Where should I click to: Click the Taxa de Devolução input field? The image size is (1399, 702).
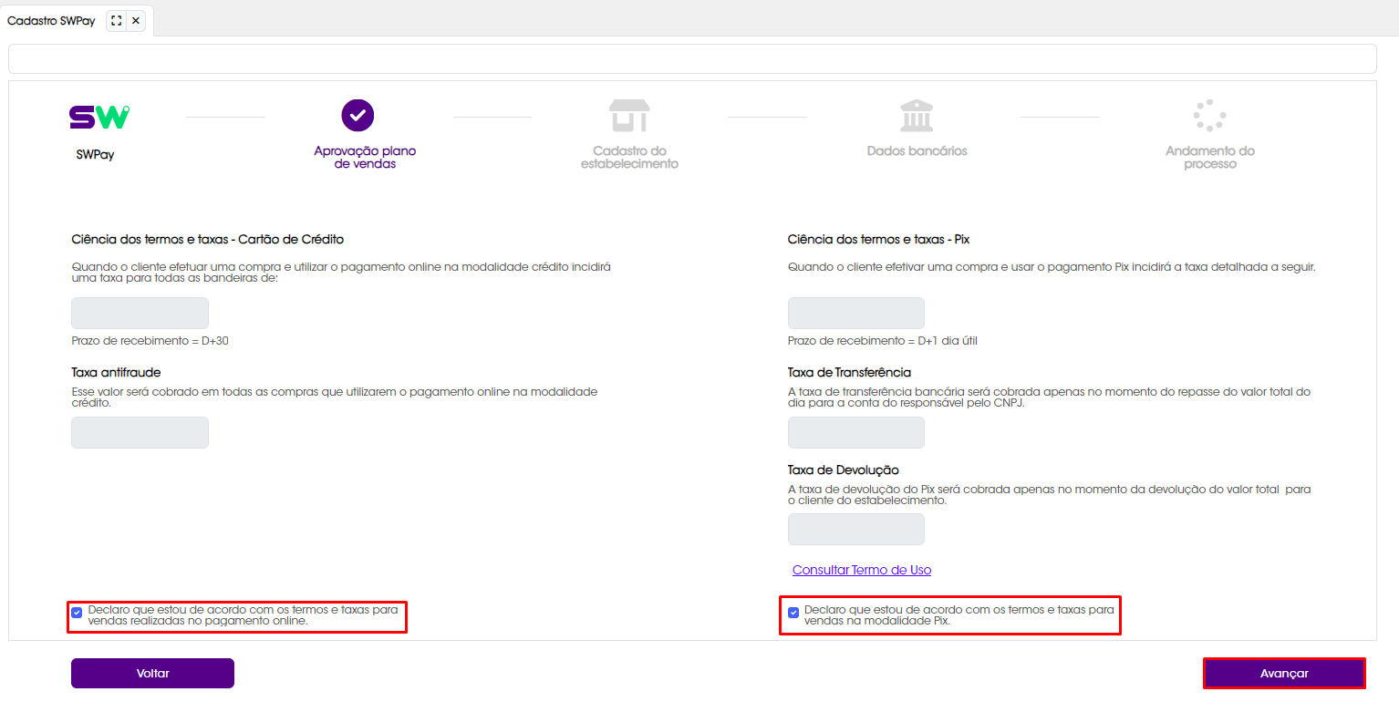click(855, 529)
